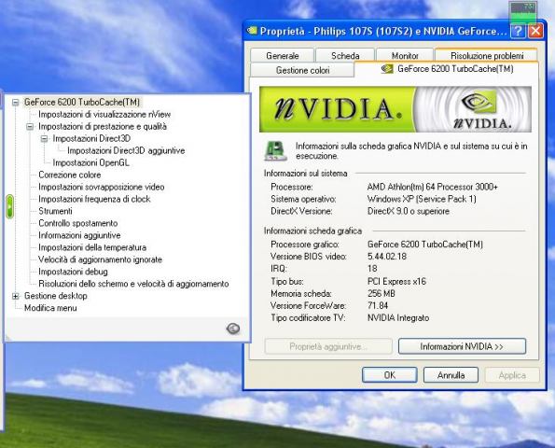
Task: Select Velocità di aggiornamento ignorate
Action: tap(100, 259)
